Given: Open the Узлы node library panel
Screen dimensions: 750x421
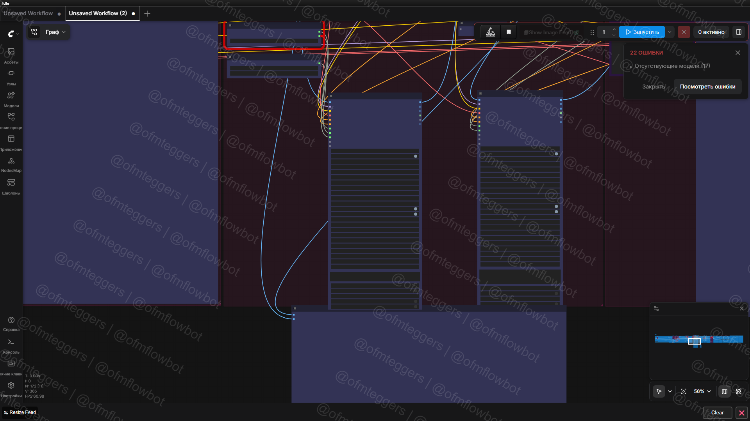Looking at the screenshot, I should [11, 77].
